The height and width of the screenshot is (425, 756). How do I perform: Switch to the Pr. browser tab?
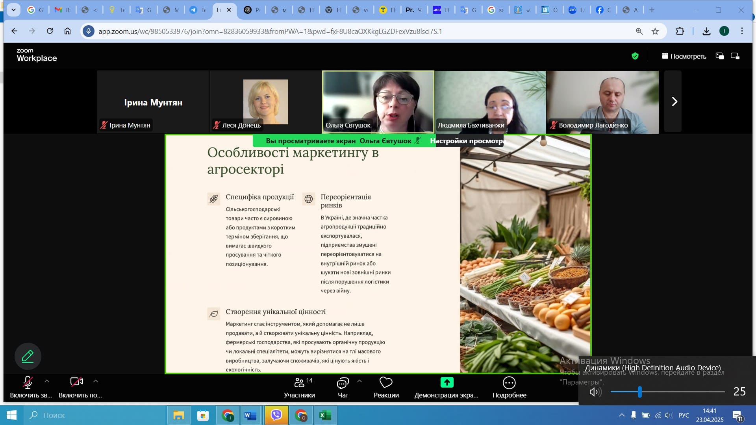tap(414, 10)
